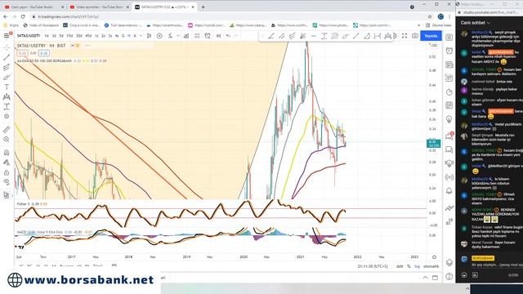Select the trend line drawing tool
Image resolution: width=523 pixels, height=294 pixels.
7,58
